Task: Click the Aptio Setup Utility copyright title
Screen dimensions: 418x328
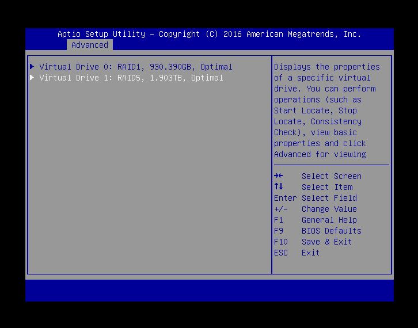Action: (209, 34)
